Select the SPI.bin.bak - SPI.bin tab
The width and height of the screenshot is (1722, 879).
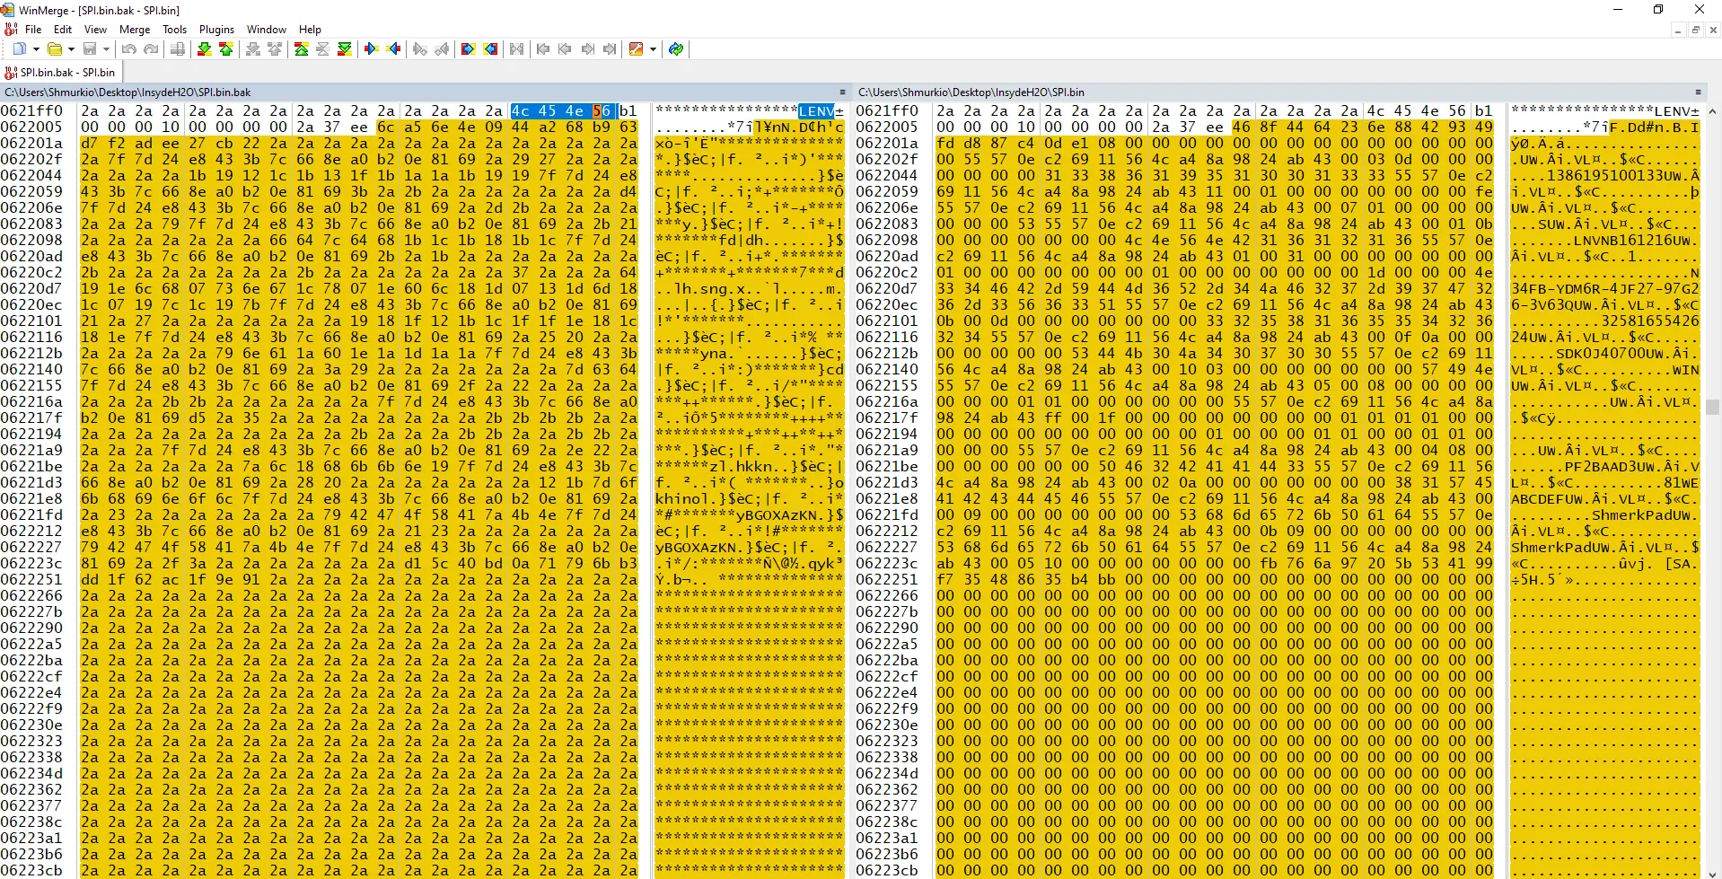[x=61, y=73]
